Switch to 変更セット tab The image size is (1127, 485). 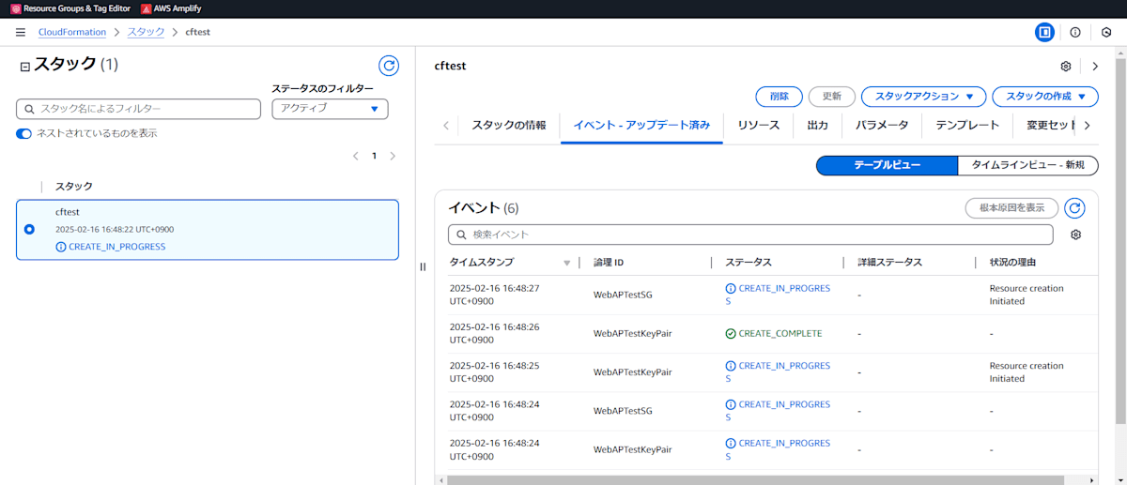[1051, 125]
